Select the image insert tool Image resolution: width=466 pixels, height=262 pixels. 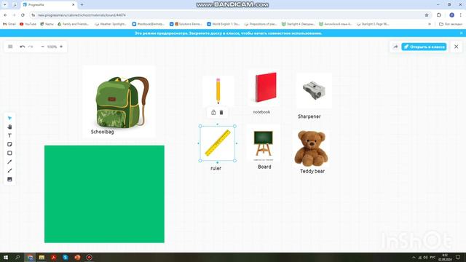[x=9, y=180]
